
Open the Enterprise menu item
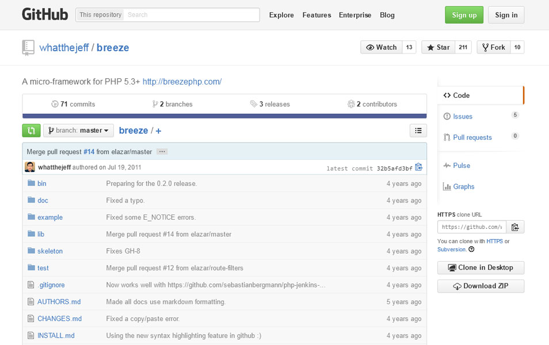[355, 15]
